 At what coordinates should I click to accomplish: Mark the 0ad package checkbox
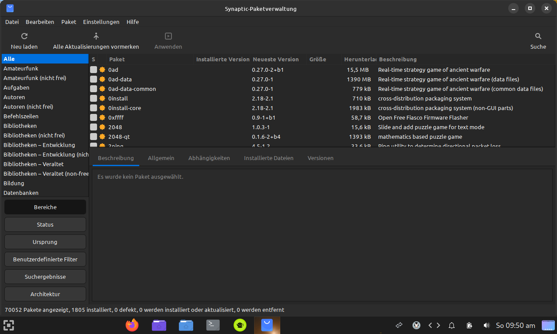click(x=94, y=70)
